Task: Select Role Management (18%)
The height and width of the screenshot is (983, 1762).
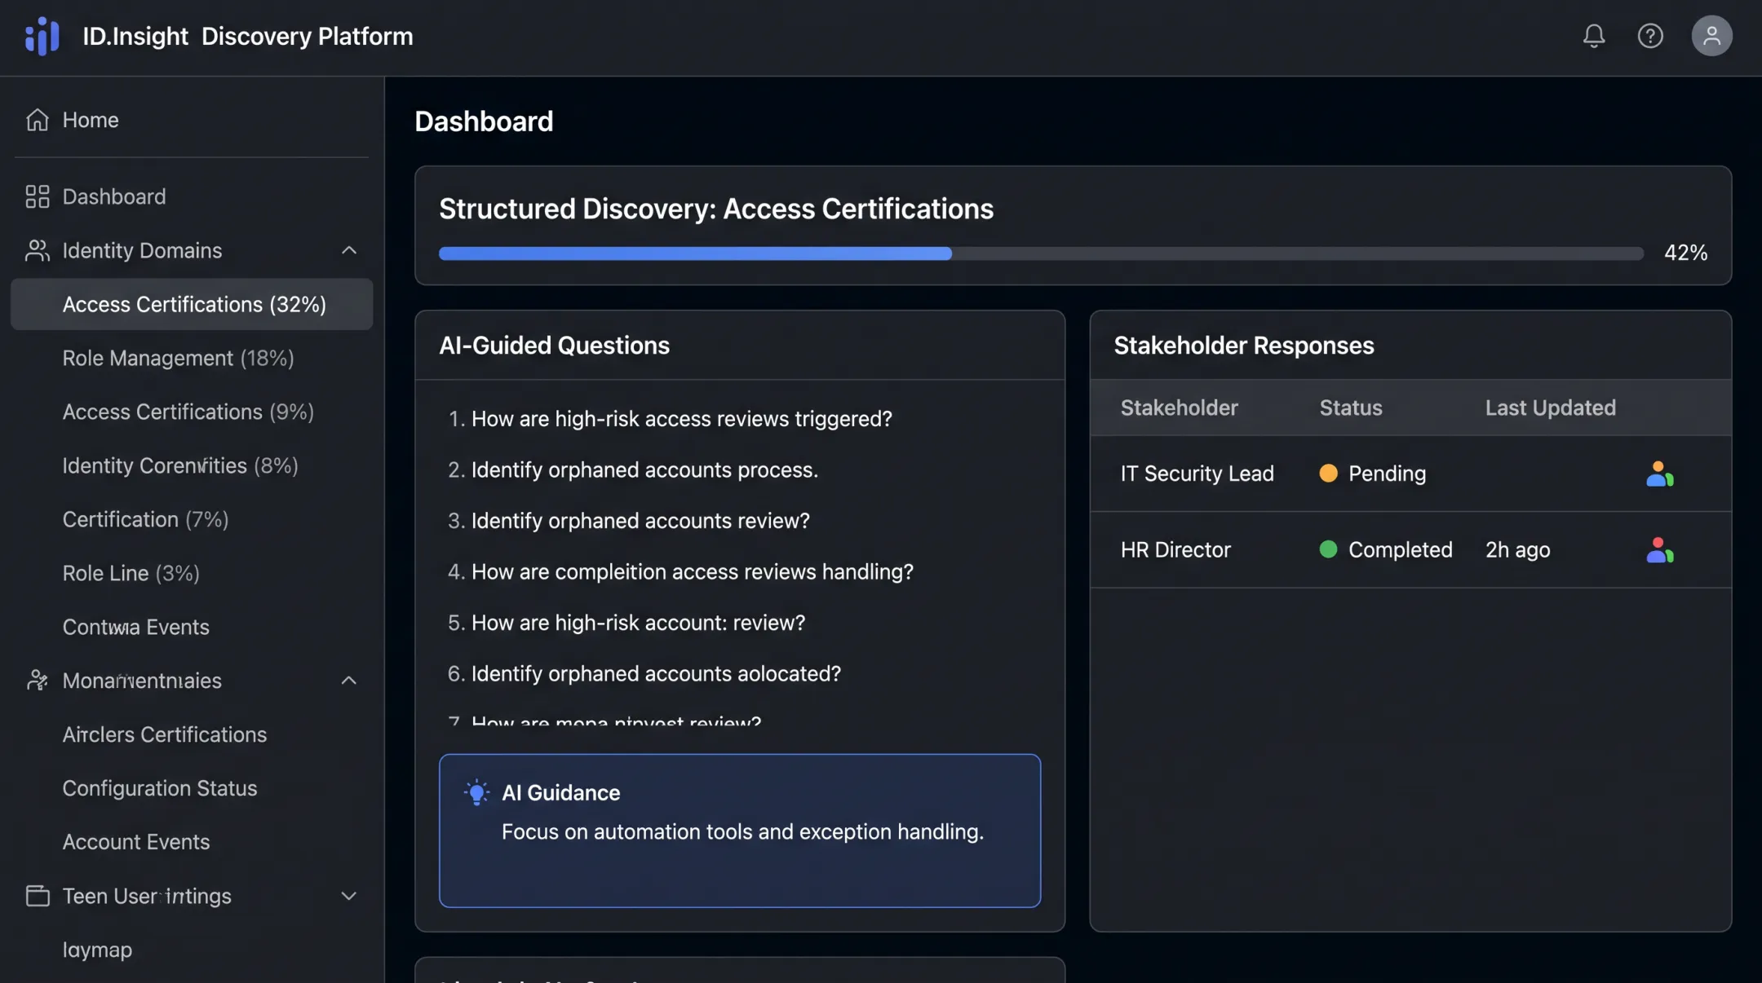Action: 178,358
